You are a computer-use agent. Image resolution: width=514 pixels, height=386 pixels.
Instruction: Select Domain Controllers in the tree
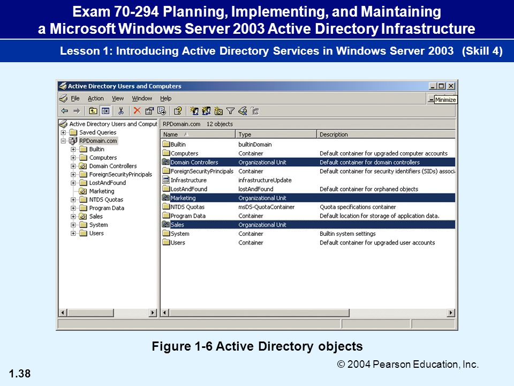click(113, 166)
